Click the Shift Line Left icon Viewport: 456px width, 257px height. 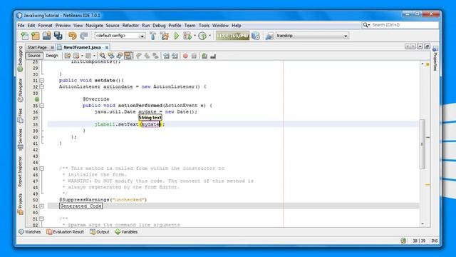click(166, 56)
